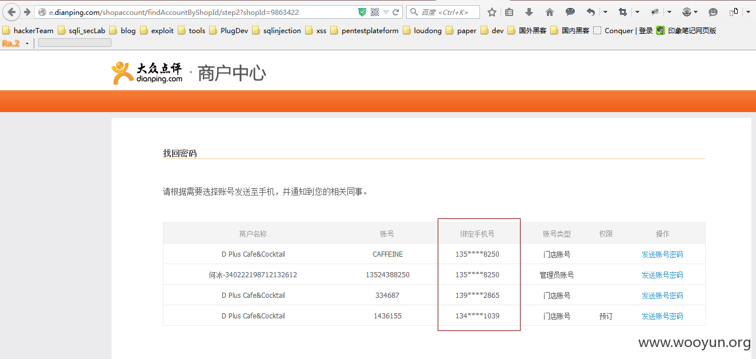Screen dimensions: 756x359
Task: Go to the browser home page icon
Action: pyautogui.click(x=550, y=12)
